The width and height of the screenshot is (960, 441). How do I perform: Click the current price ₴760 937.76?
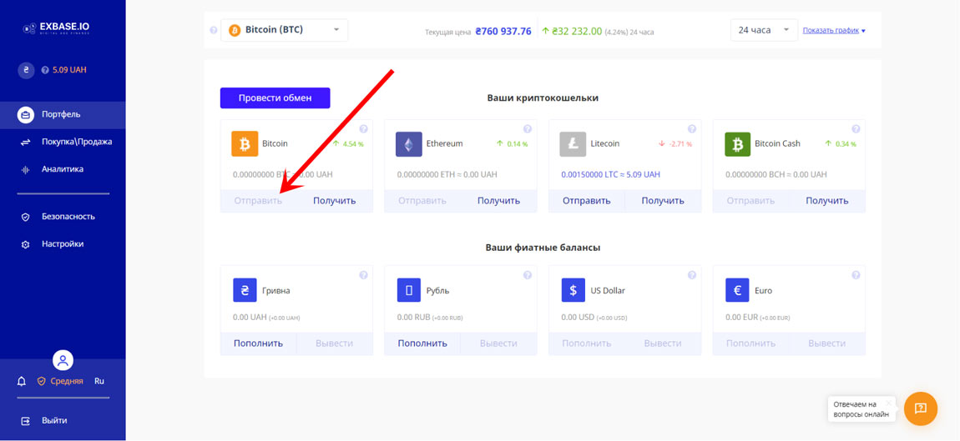[503, 31]
